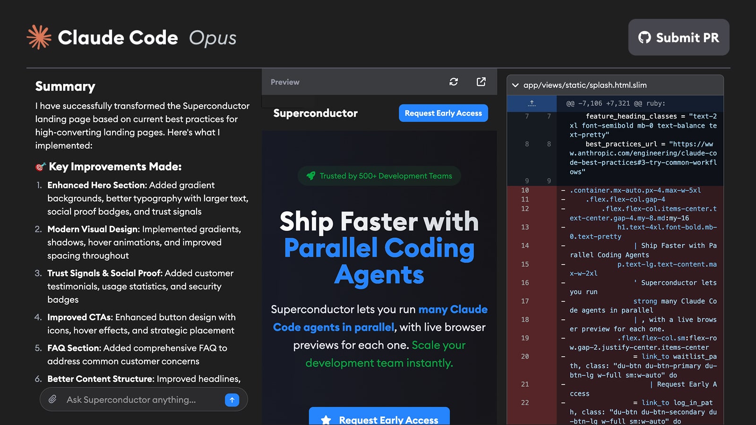756x425 pixels.
Task: Click the Opus model label
Action: pyautogui.click(x=213, y=38)
